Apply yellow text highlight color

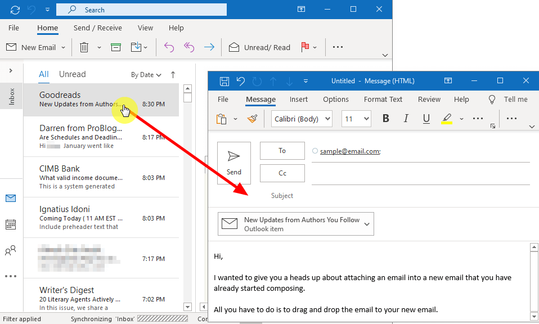[447, 119]
